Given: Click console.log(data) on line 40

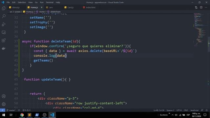Looking at the screenshot, I should pyautogui.click(x=50, y=56).
